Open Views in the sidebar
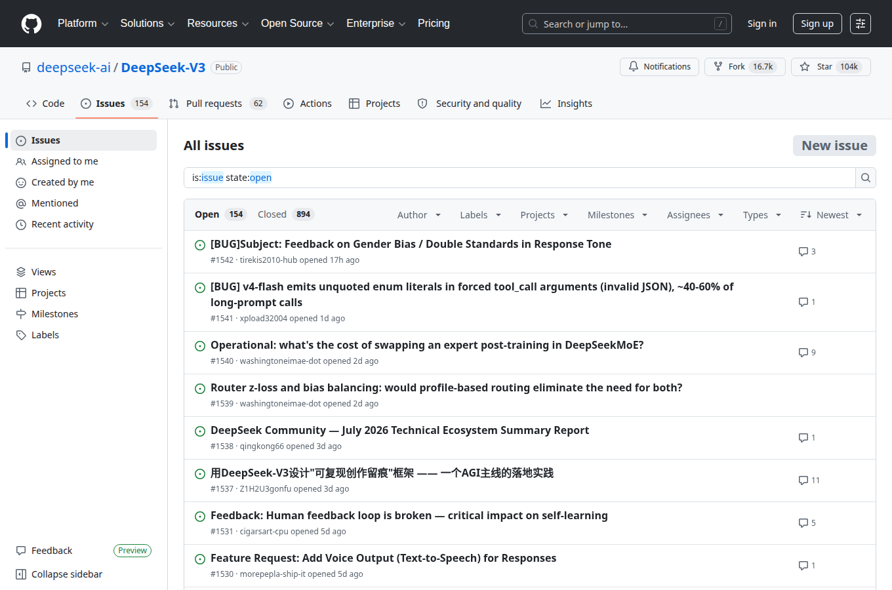The width and height of the screenshot is (892, 590). (83, 272)
